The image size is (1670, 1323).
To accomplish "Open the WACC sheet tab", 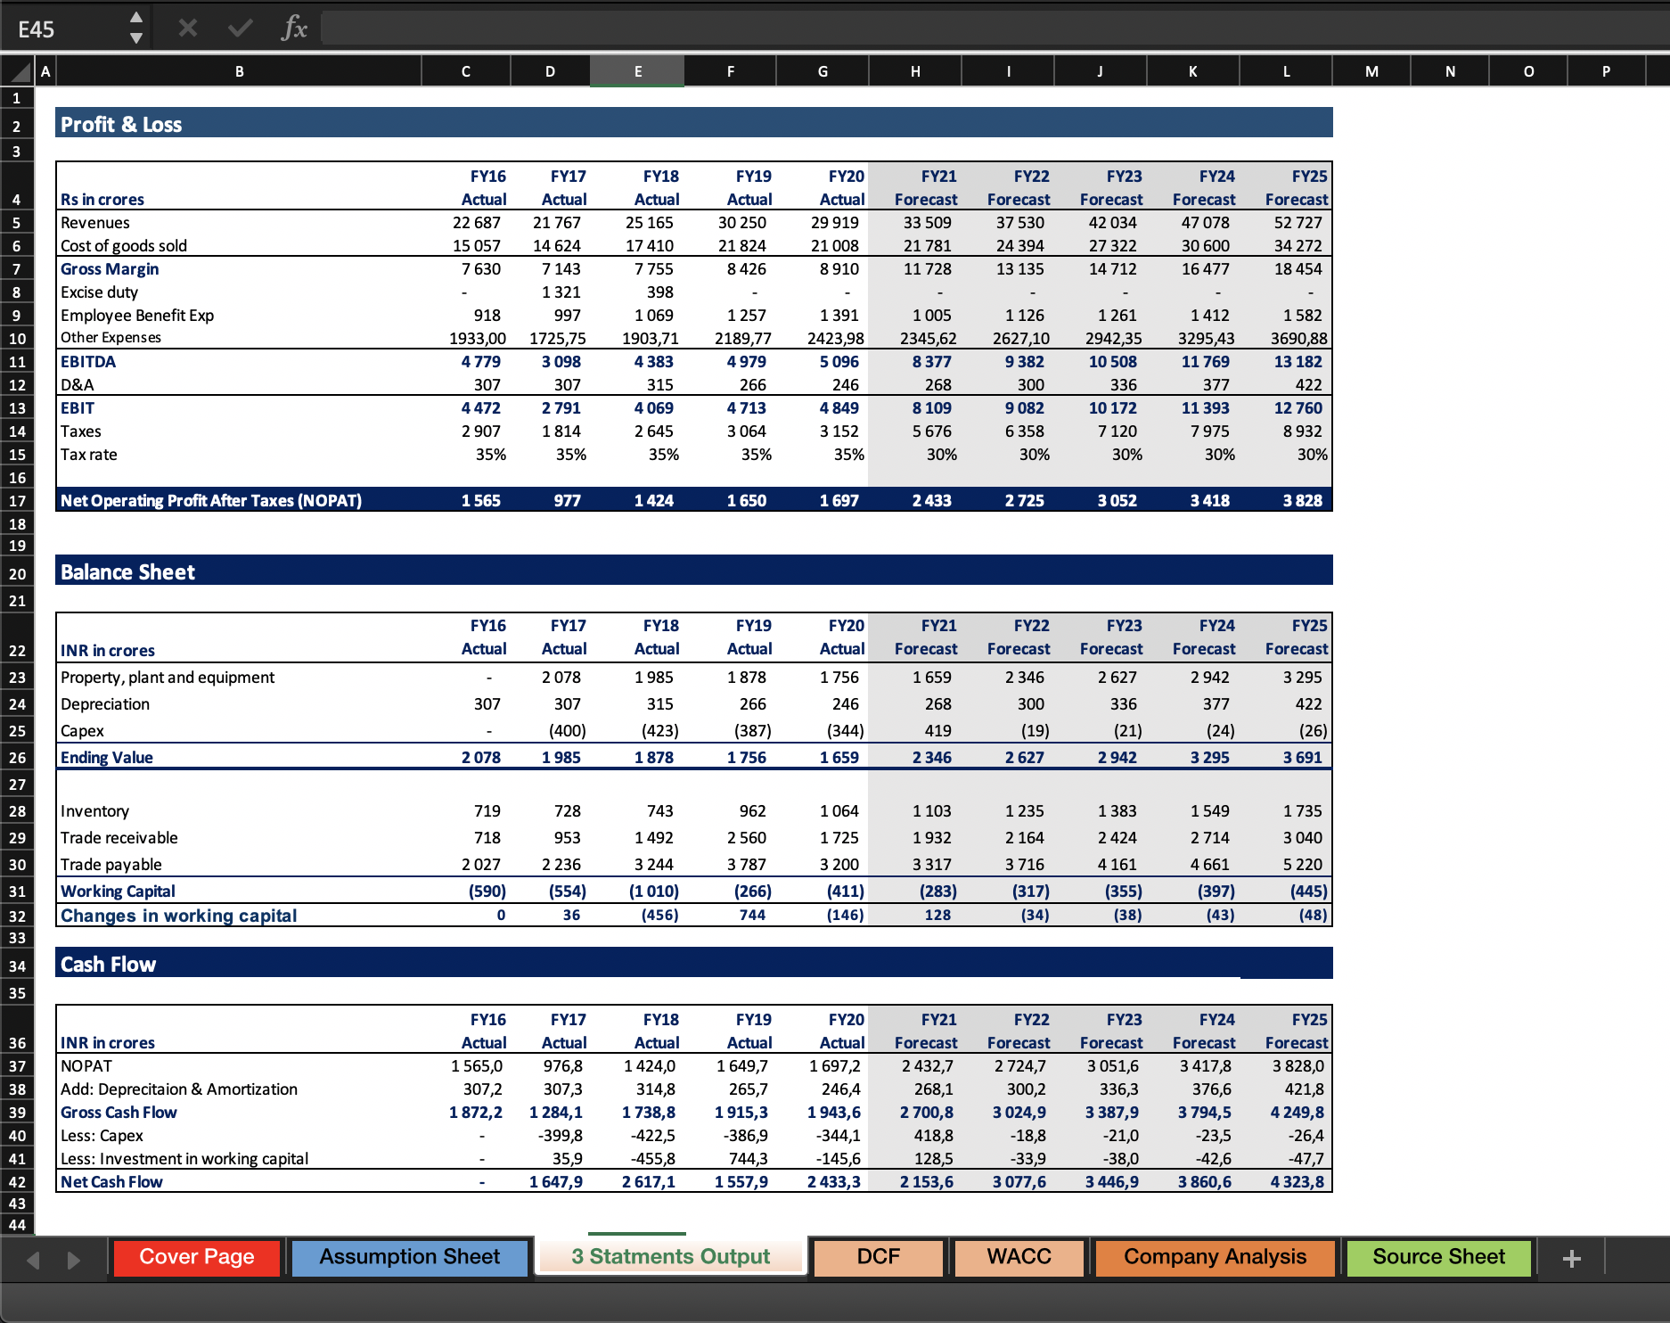I will pyautogui.click(x=1019, y=1258).
